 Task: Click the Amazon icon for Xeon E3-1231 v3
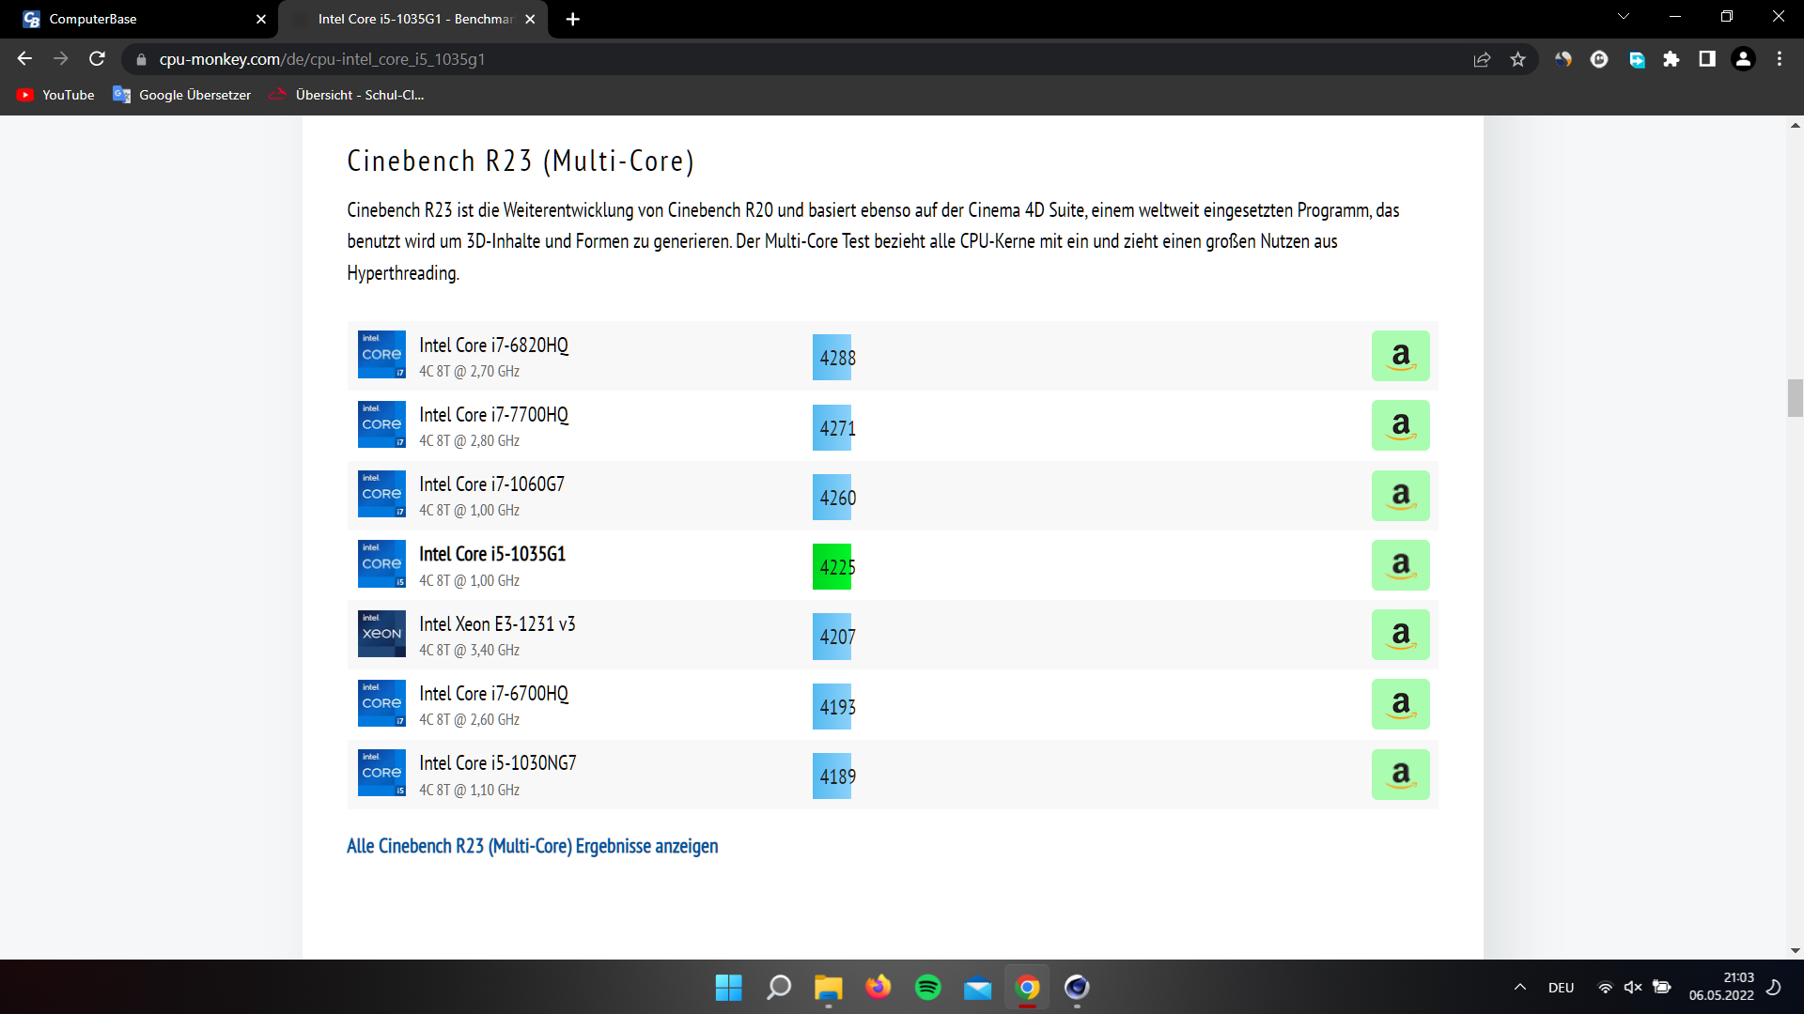click(x=1400, y=635)
